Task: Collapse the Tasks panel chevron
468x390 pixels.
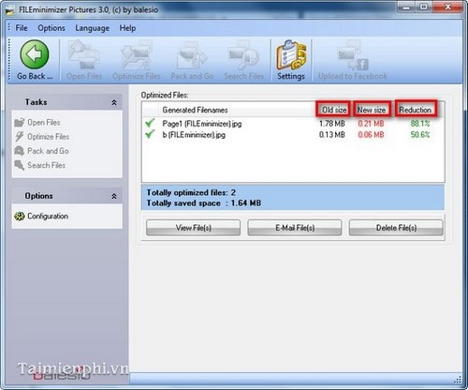Action: click(114, 102)
